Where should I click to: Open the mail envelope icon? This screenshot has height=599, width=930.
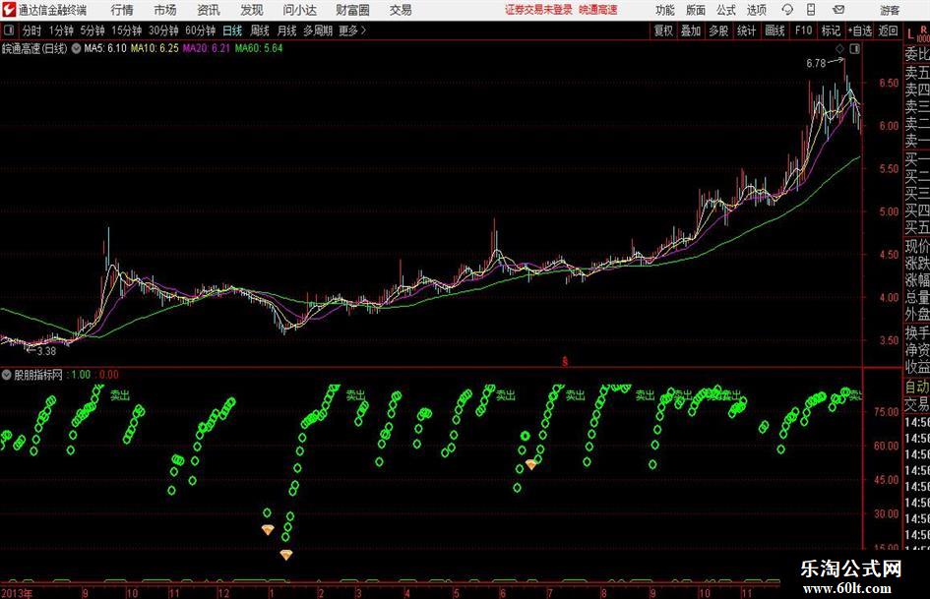pyautogui.click(x=838, y=10)
